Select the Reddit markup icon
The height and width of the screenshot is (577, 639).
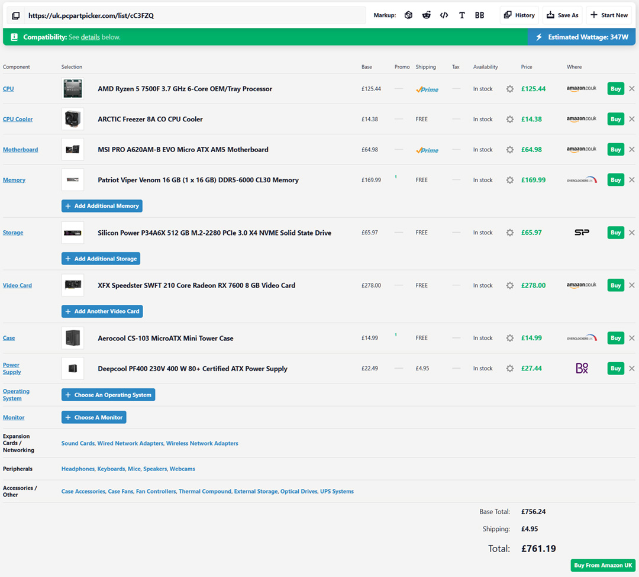pyautogui.click(x=426, y=15)
